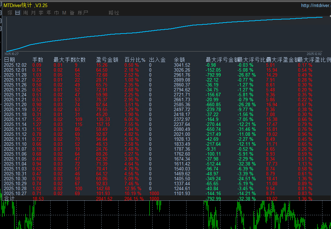Image resolution: width=331 pixels, height=229 pixels.
Task: Click trade count 109
Action: [79, 119]
